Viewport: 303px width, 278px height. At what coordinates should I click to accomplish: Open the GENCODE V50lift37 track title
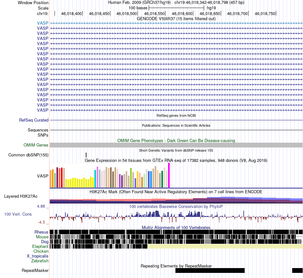coord(176,19)
